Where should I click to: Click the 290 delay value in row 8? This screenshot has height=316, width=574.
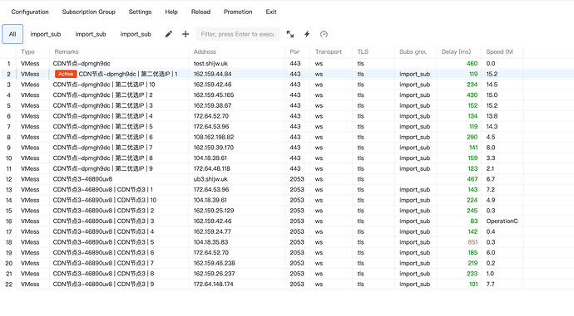[x=472, y=137]
